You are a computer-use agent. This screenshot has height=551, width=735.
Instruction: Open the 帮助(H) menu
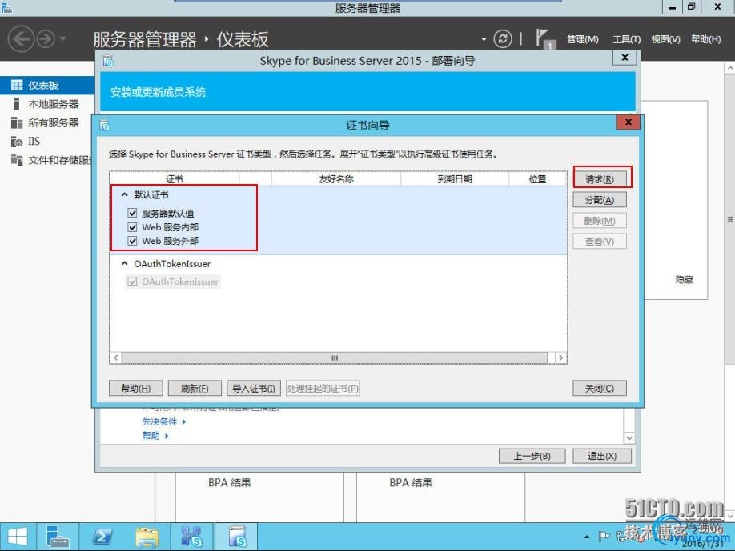tap(705, 39)
